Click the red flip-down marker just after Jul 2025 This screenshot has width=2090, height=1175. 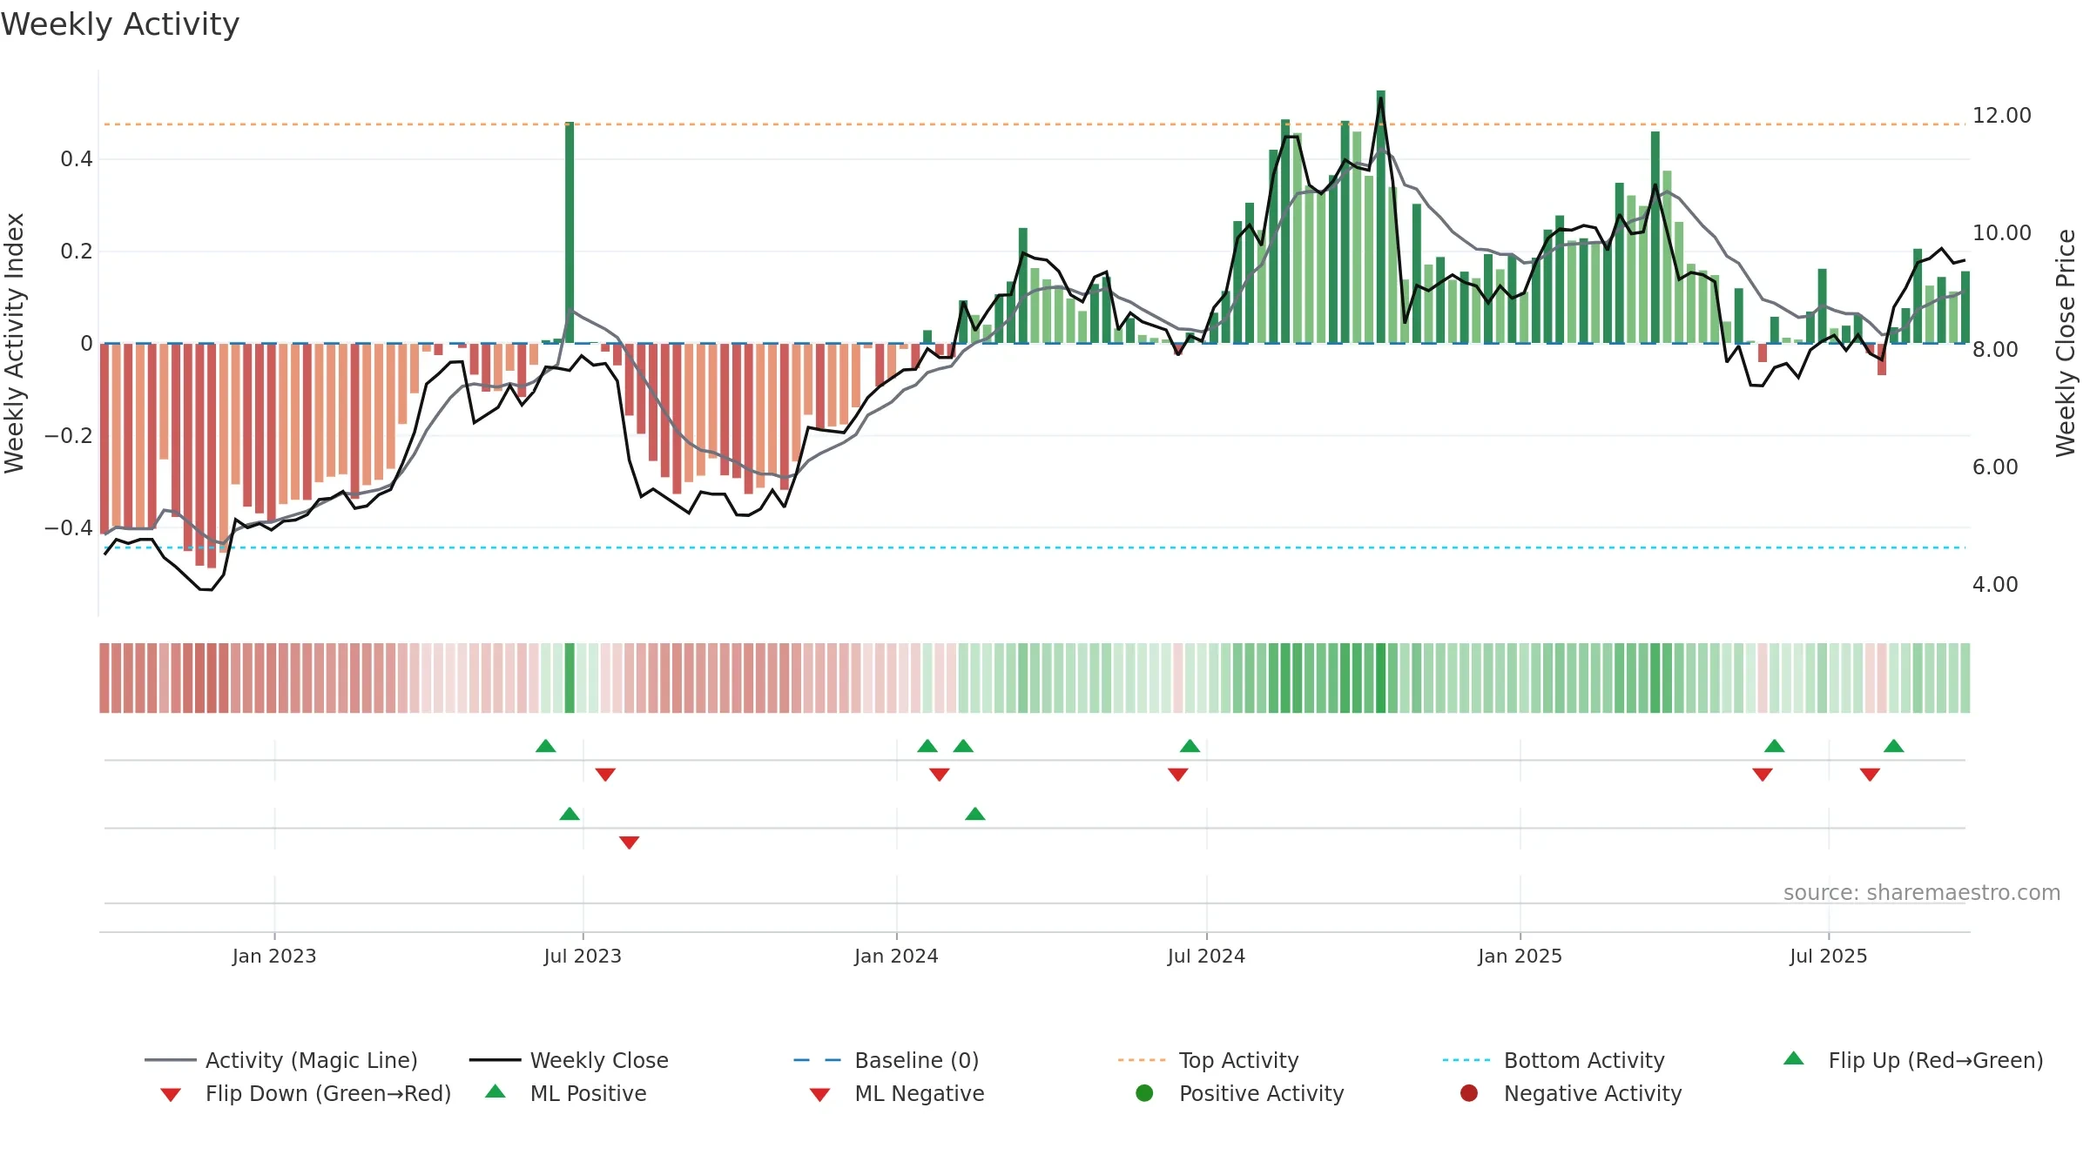tap(1870, 775)
